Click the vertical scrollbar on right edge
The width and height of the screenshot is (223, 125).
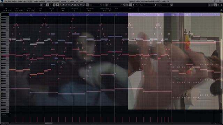coord(221,64)
